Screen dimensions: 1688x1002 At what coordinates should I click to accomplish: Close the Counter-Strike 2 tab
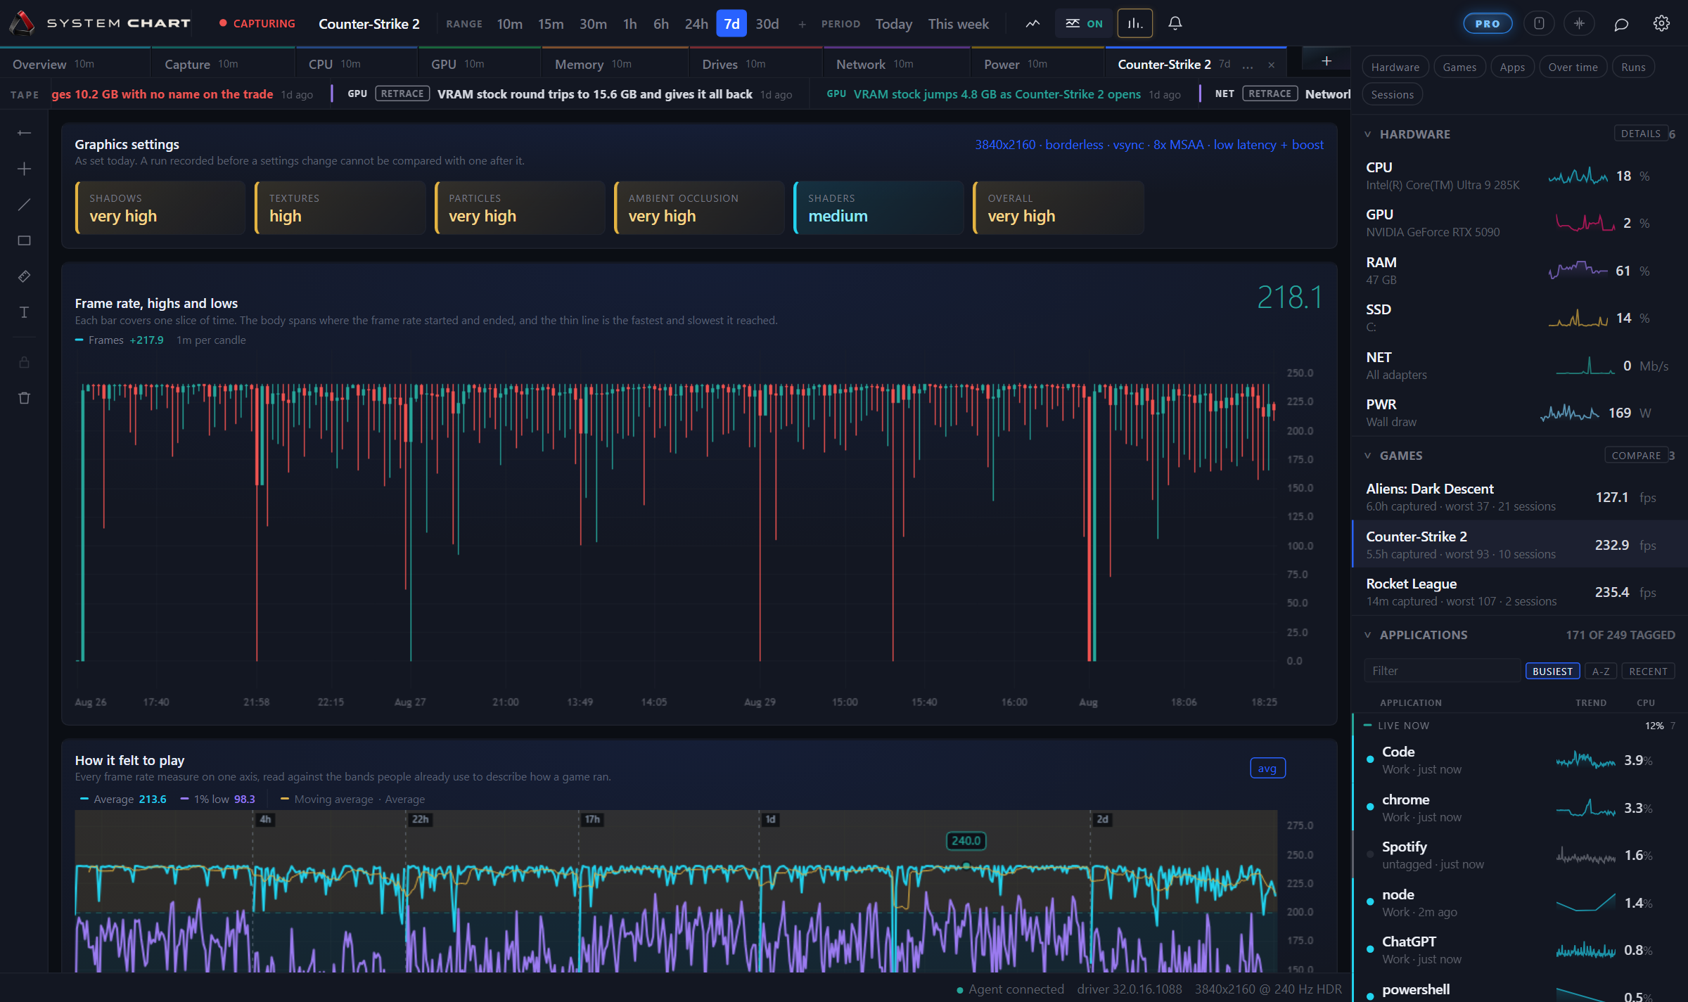pyautogui.click(x=1271, y=65)
